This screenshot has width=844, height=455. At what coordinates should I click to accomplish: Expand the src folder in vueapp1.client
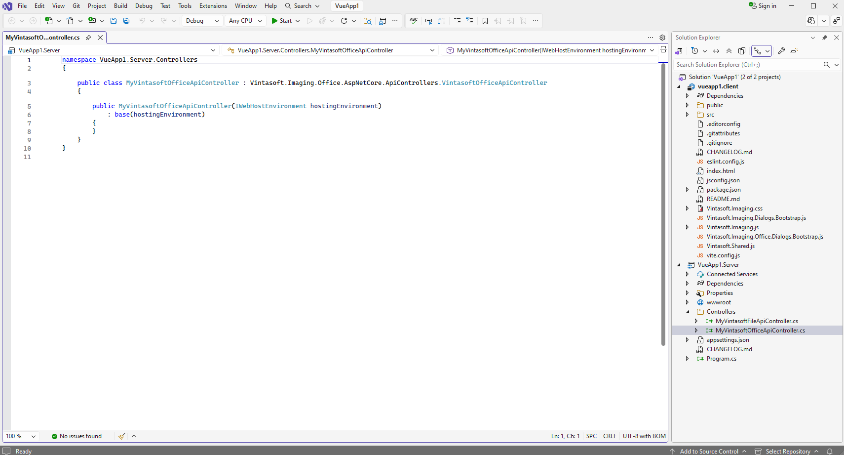(687, 115)
